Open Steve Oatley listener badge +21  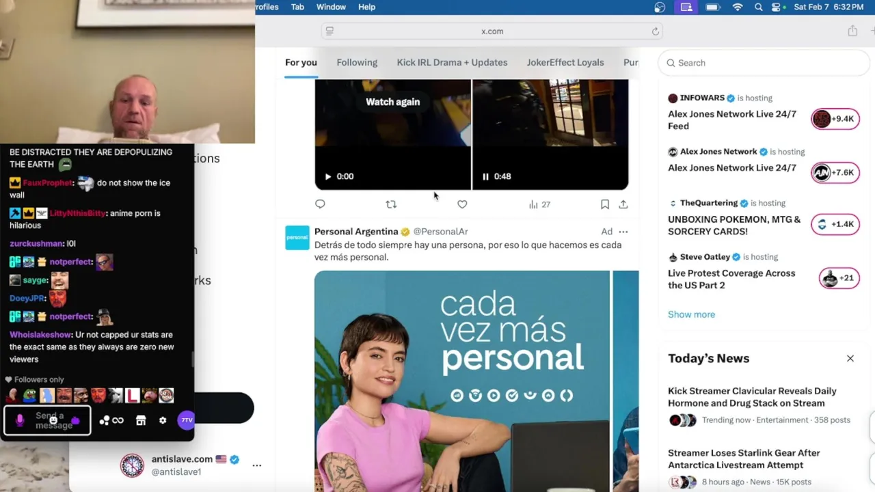coord(839,278)
